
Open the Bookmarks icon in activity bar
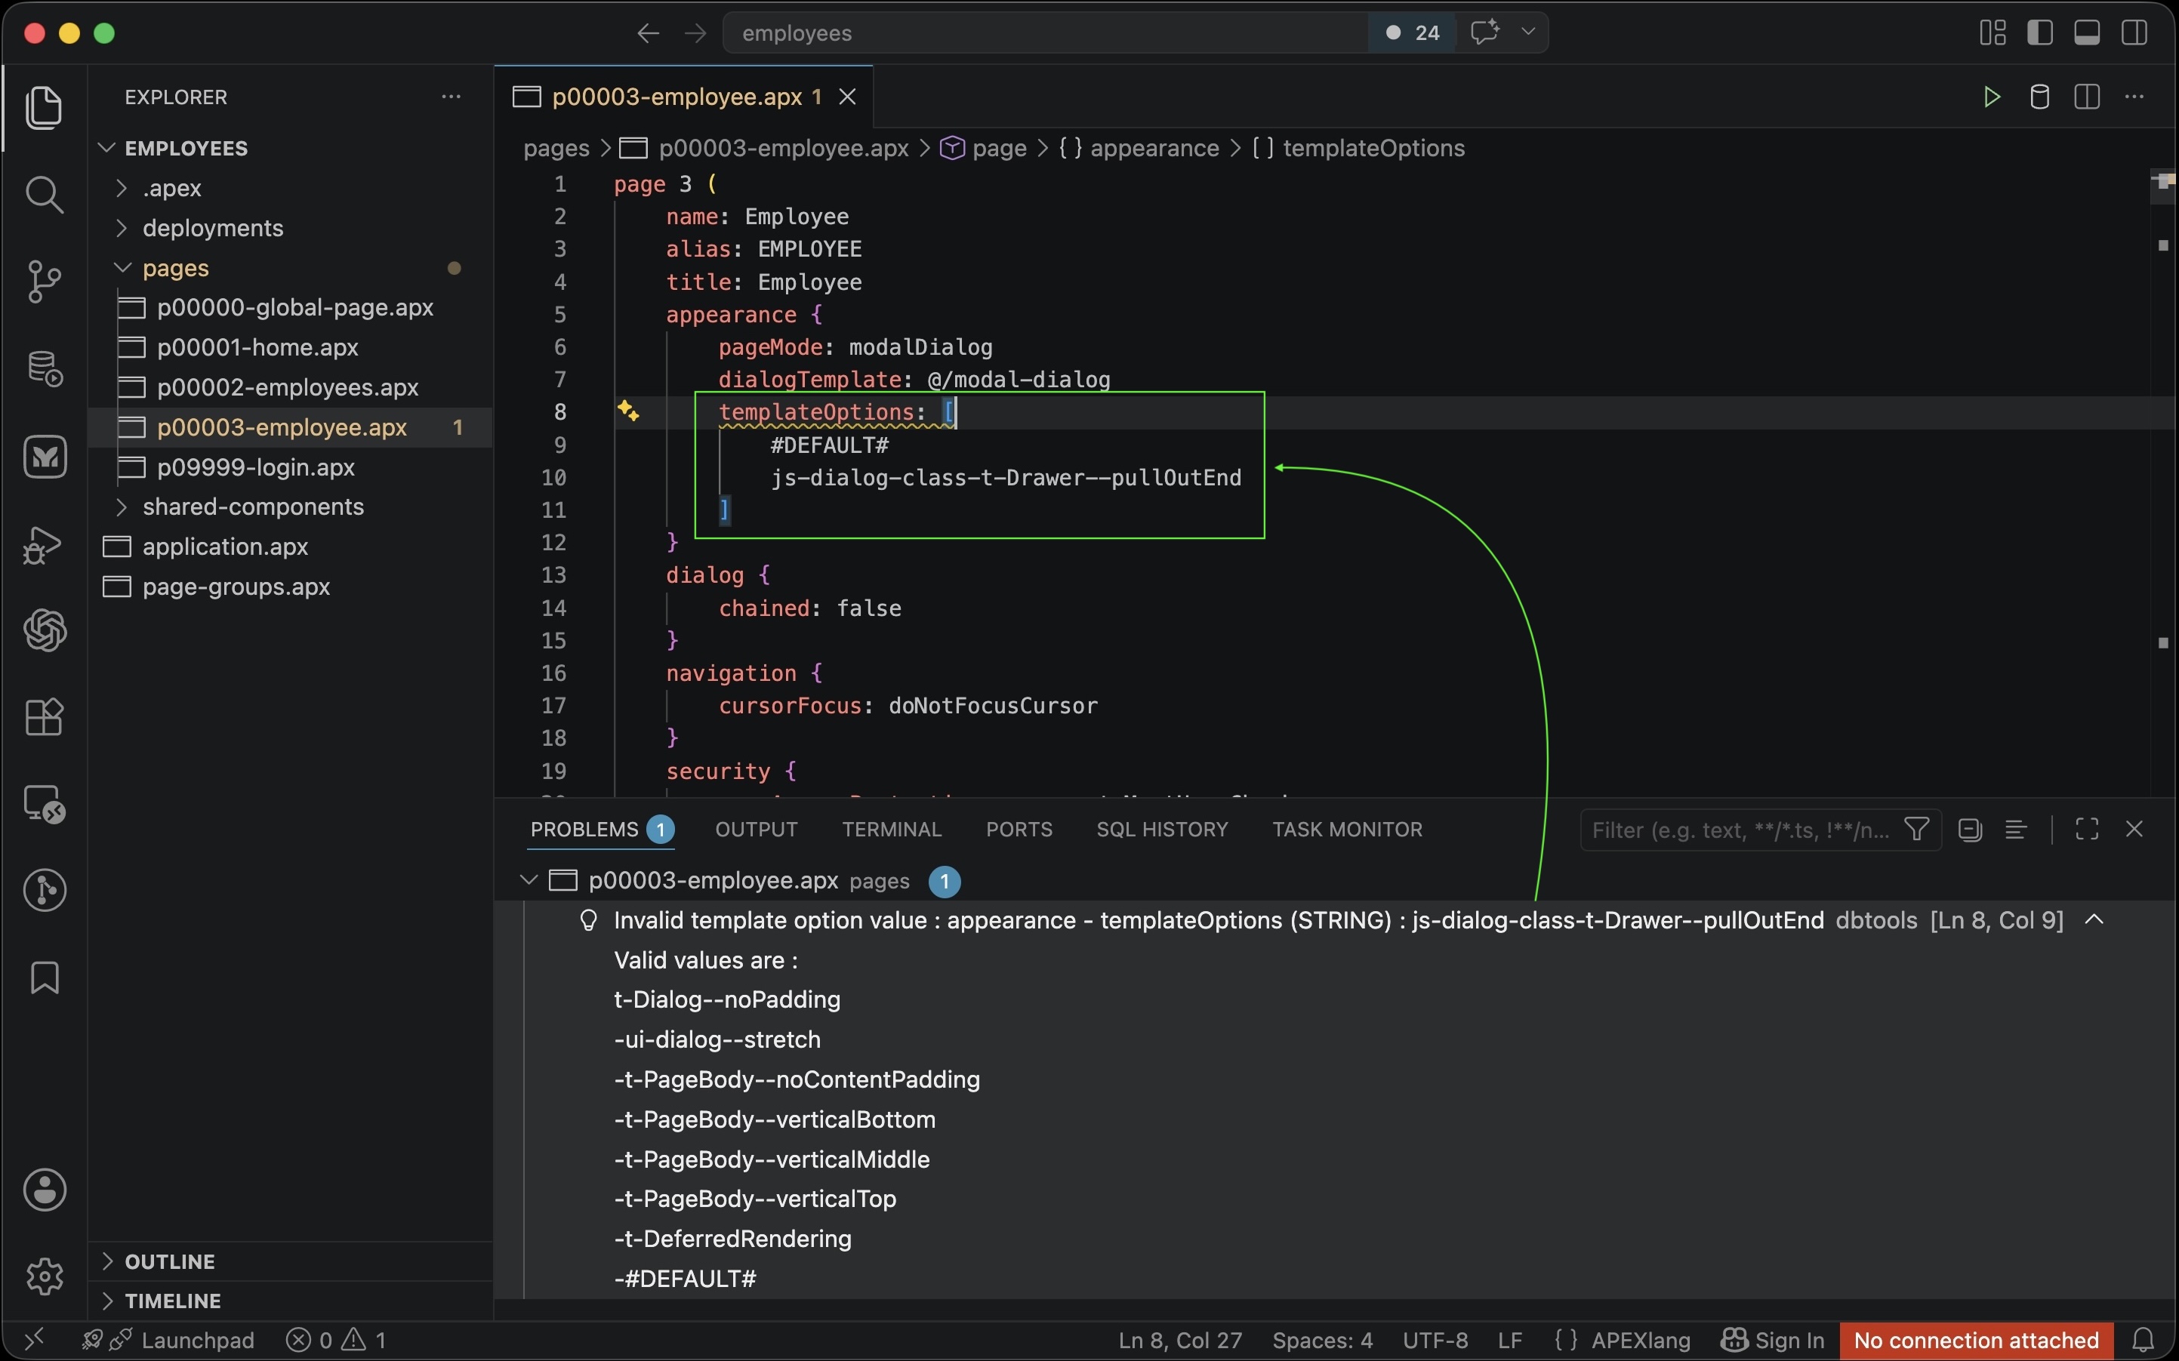pos(44,978)
